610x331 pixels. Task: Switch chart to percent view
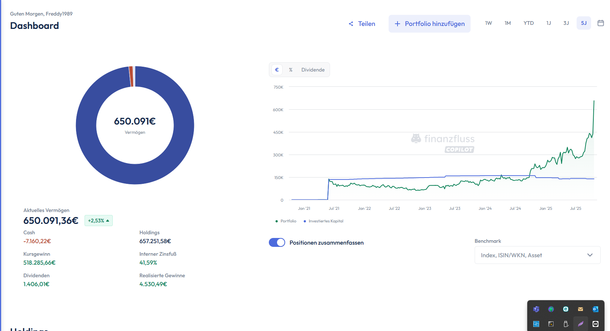tap(291, 70)
